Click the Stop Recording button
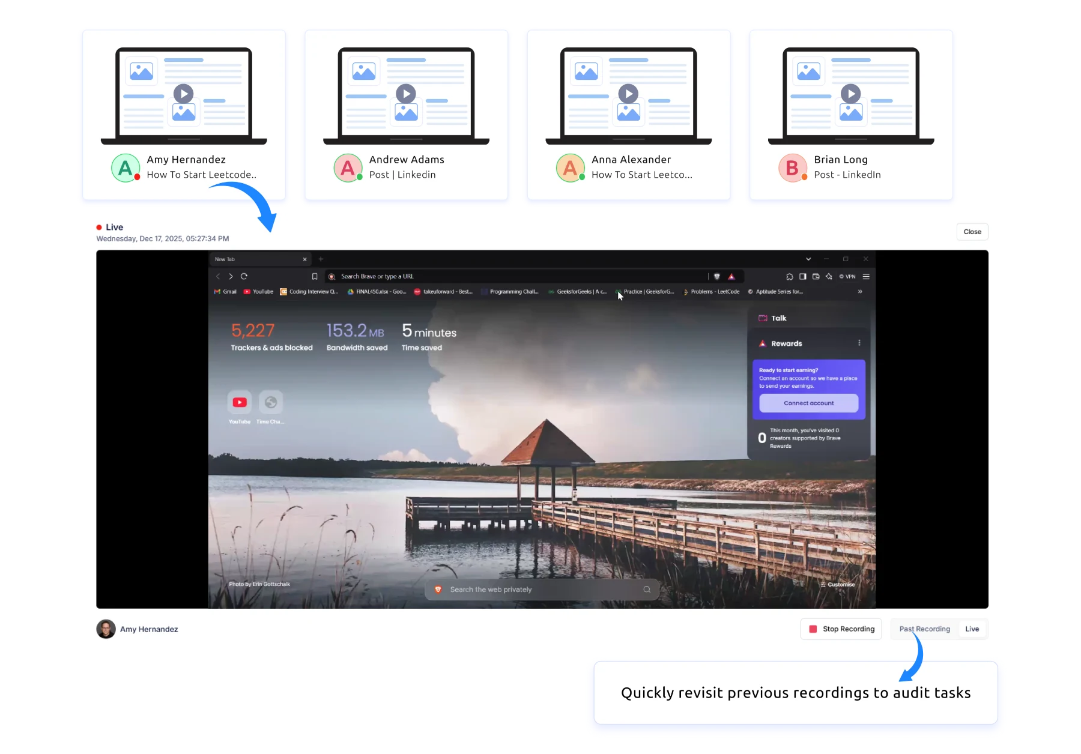Viewport: 1081px width, 754px height. coord(841,629)
